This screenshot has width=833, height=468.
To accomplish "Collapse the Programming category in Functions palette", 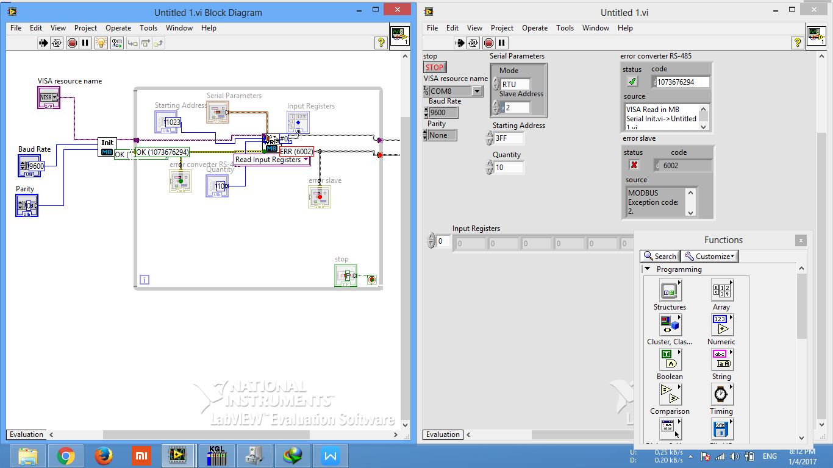I will (648, 269).
